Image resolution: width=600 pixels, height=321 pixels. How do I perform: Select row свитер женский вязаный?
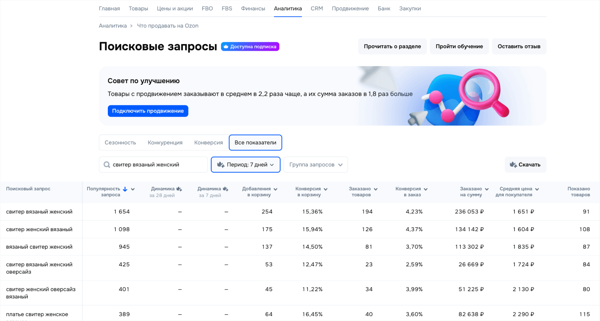[300, 229]
